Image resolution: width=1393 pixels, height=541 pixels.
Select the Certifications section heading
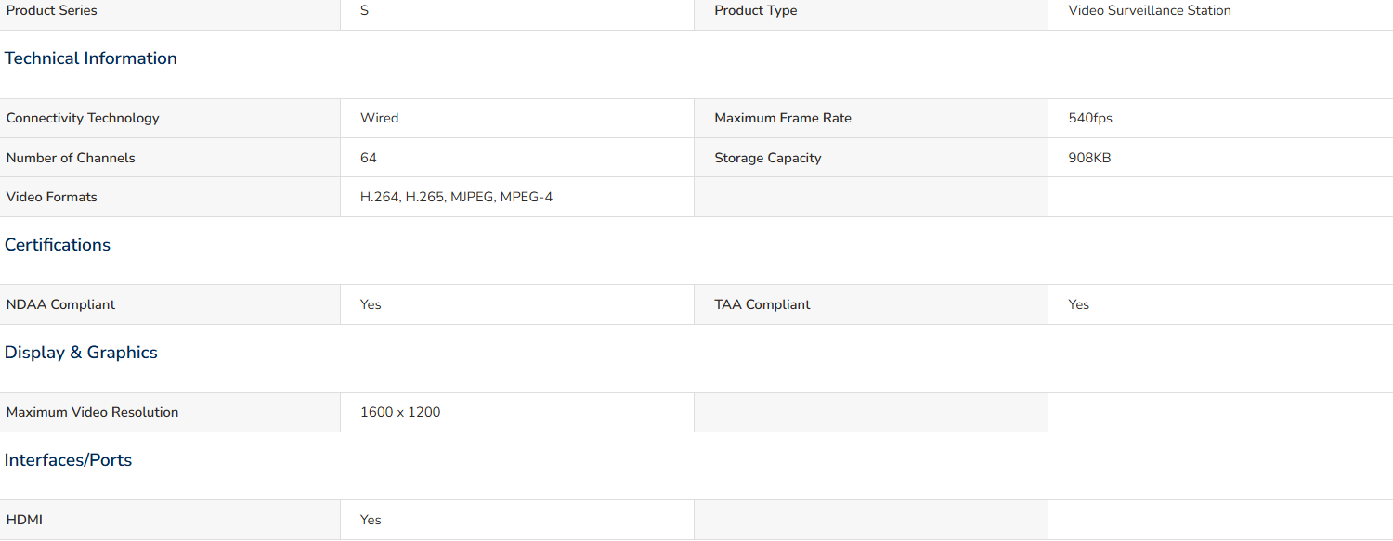pos(58,245)
